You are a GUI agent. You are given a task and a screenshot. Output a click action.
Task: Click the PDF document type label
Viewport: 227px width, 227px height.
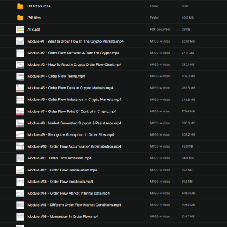coord(160,30)
